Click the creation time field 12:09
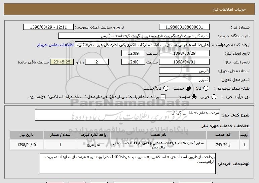 tap(133, 53)
